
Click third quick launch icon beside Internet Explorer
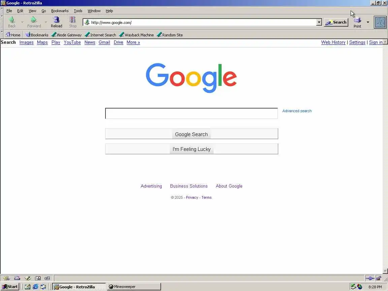tap(43, 287)
